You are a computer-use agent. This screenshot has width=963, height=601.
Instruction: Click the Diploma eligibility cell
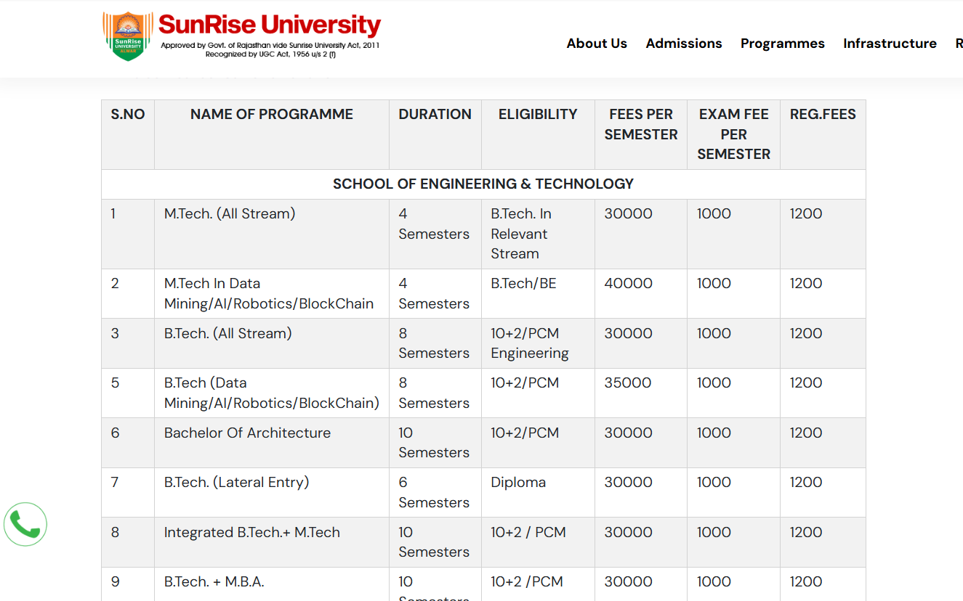[x=517, y=483]
